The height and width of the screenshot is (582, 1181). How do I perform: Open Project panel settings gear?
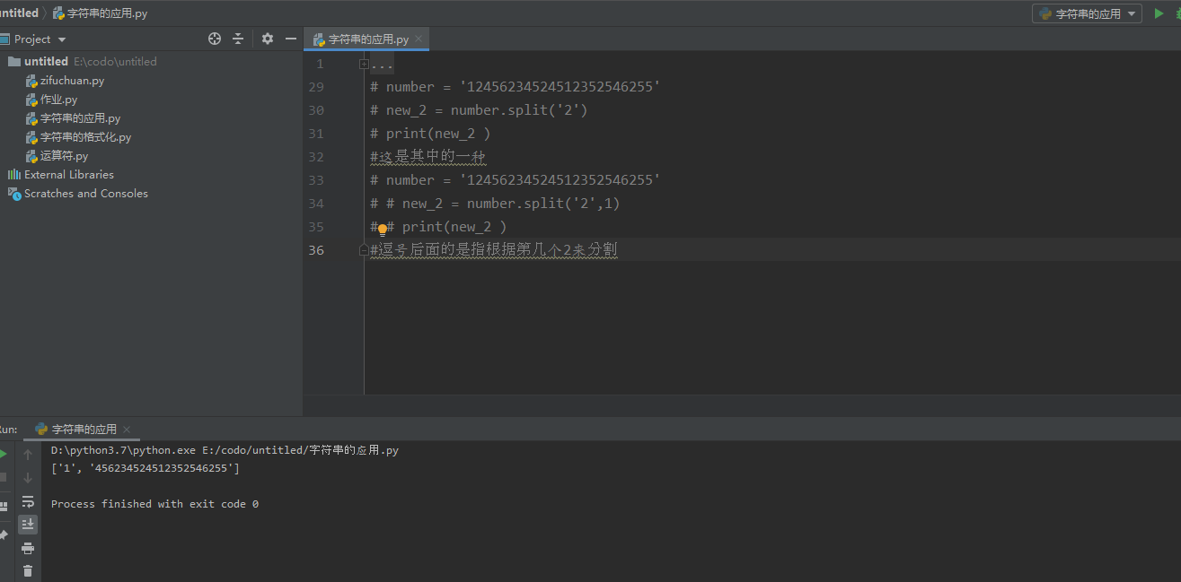pyautogui.click(x=268, y=39)
